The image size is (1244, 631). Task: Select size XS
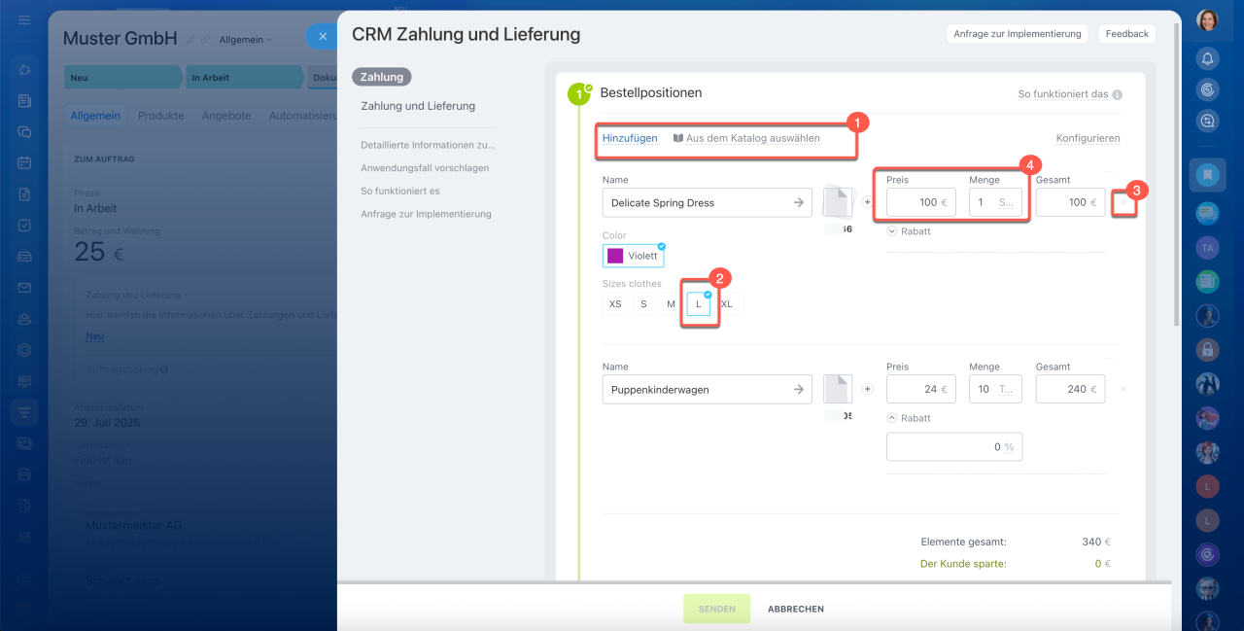615,304
